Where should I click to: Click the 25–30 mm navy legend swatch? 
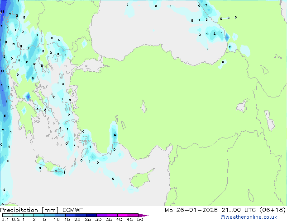pyautogui.click(x=91, y=215)
